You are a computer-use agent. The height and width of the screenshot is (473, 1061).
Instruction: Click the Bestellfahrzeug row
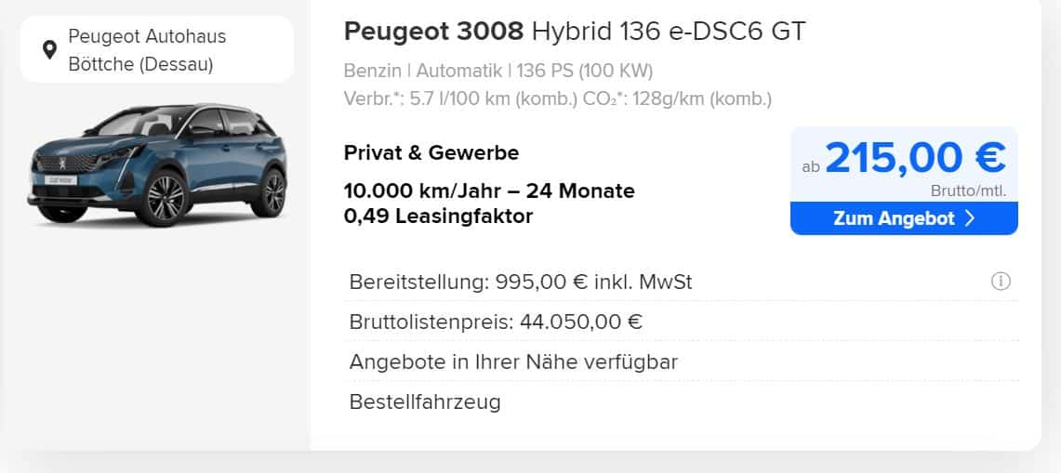[x=681, y=402]
